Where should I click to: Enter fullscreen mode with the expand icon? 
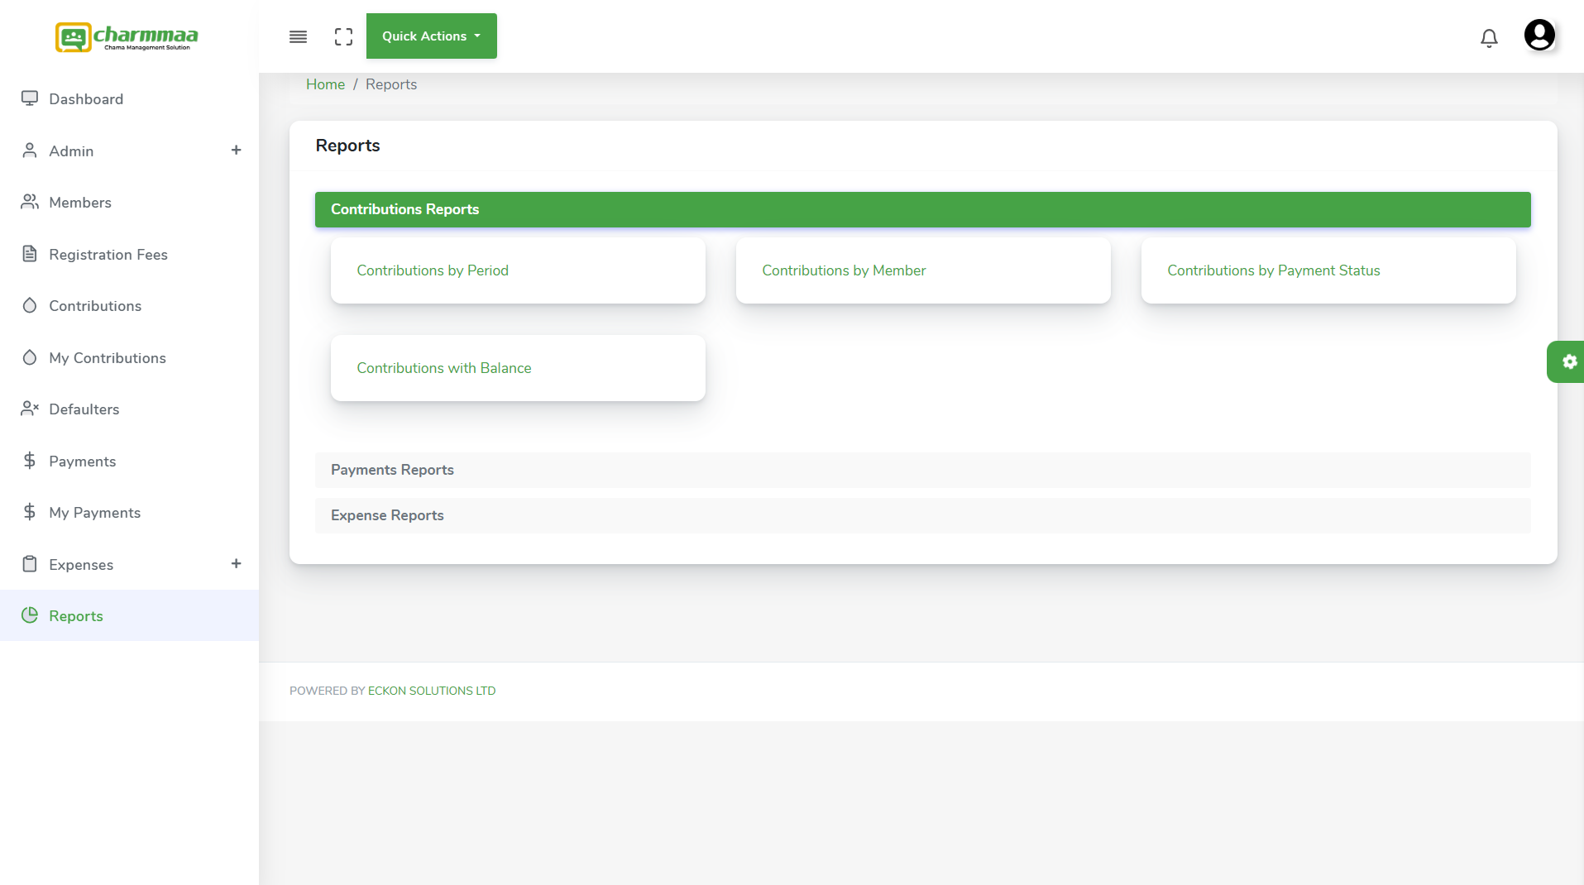pyautogui.click(x=343, y=36)
